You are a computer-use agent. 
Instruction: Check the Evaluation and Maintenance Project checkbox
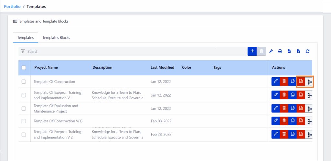tap(24, 109)
